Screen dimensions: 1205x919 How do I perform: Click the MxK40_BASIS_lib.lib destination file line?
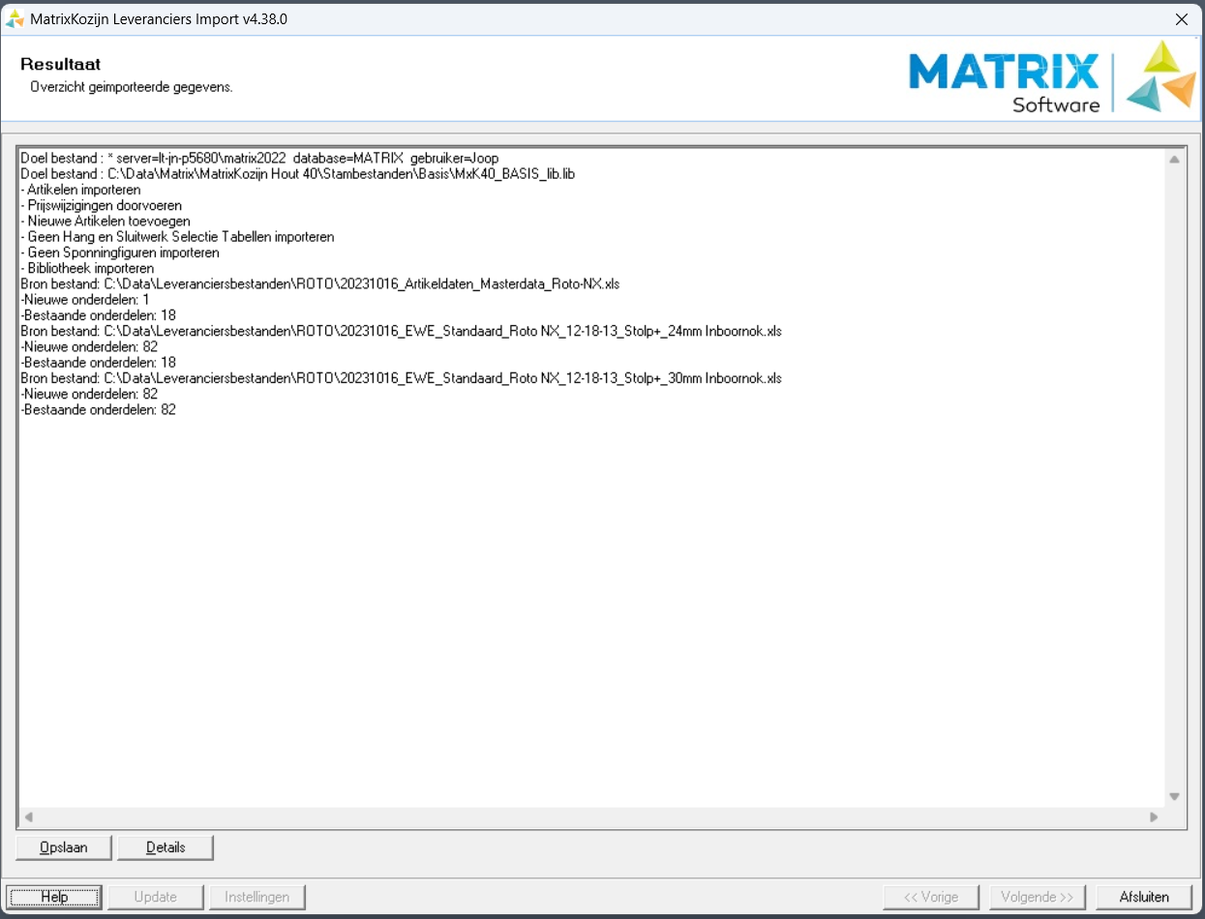(x=298, y=174)
